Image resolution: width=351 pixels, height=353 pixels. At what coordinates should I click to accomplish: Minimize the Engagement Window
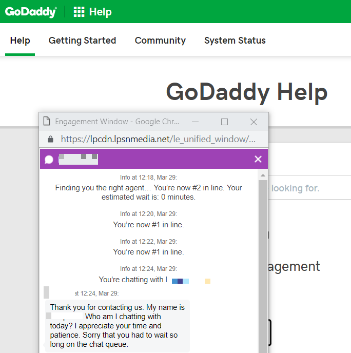(x=195, y=122)
